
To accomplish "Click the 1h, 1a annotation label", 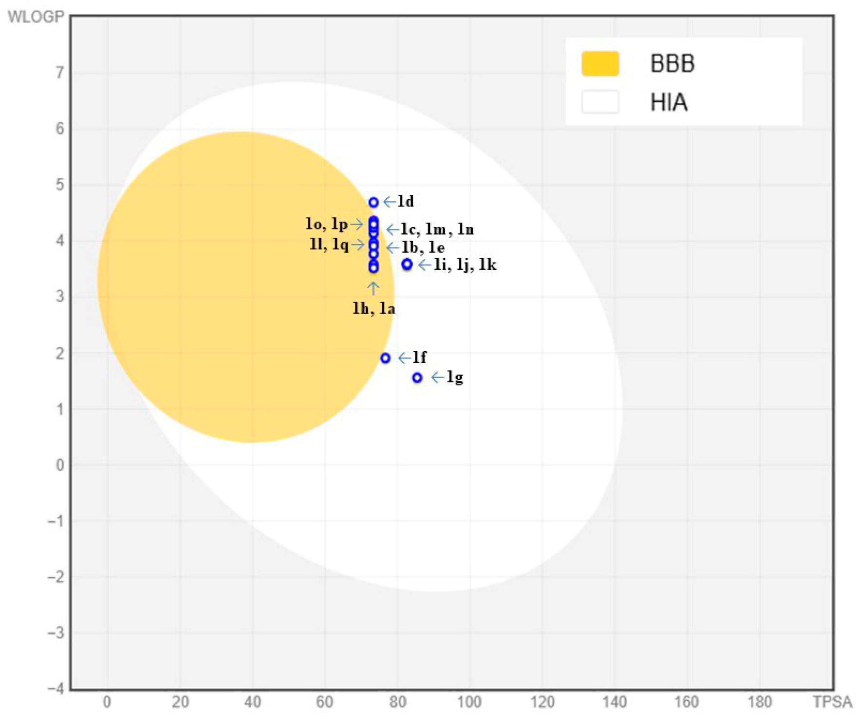I will (x=374, y=308).
